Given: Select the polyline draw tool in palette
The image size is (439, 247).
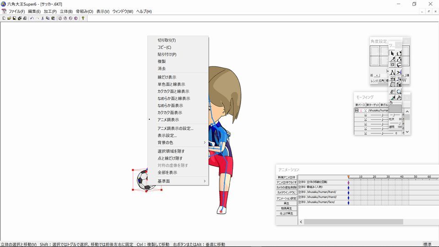Looking at the screenshot, I should click(392, 72).
